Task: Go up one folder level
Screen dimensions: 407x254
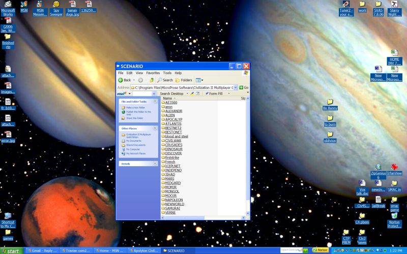Action: coord(152,80)
